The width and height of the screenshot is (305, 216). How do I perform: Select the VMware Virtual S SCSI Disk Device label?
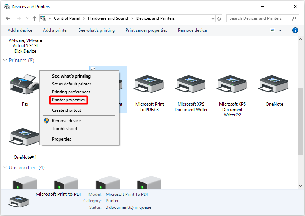pyautogui.click(x=25, y=46)
